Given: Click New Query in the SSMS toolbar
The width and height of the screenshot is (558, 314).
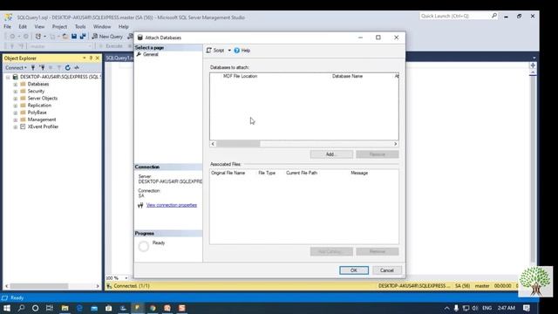Looking at the screenshot, I should point(107,37).
